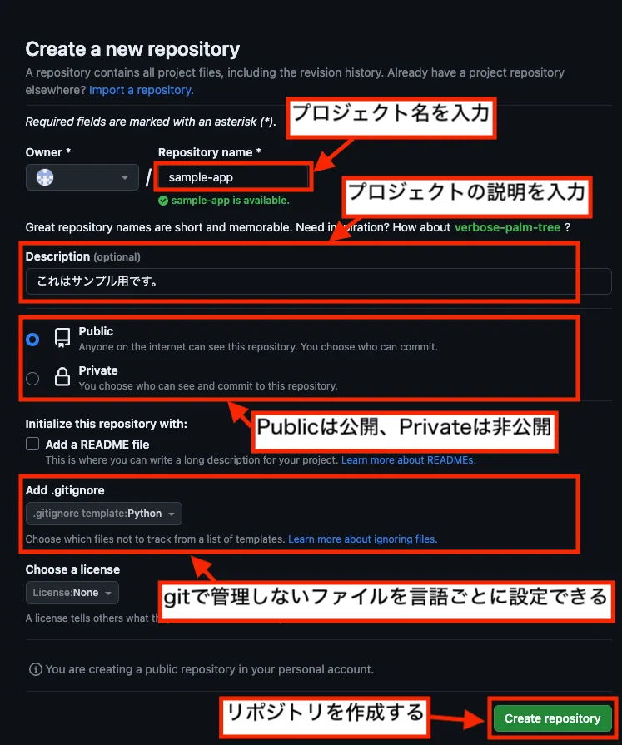
Task: Select the Private radio button
Action: [x=32, y=379]
